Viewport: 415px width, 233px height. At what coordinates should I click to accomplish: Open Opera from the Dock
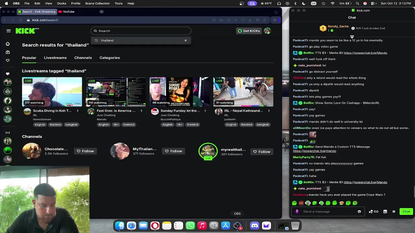pyautogui.click(x=155, y=226)
